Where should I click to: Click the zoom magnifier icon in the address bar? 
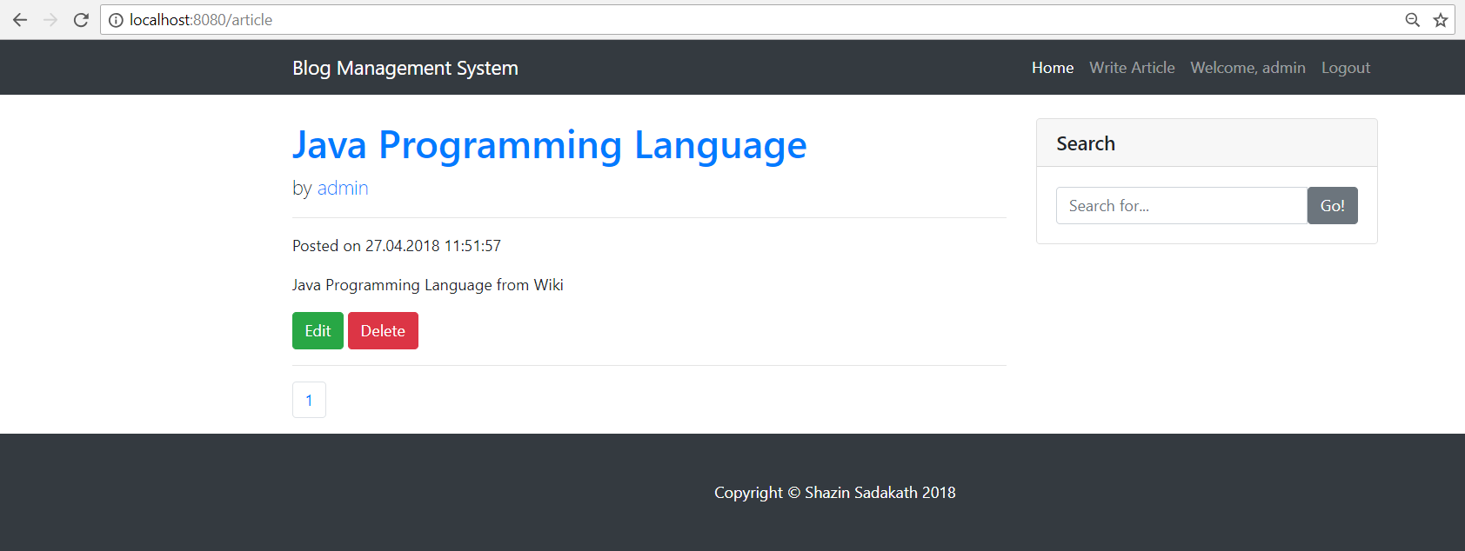tap(1413, 20)
